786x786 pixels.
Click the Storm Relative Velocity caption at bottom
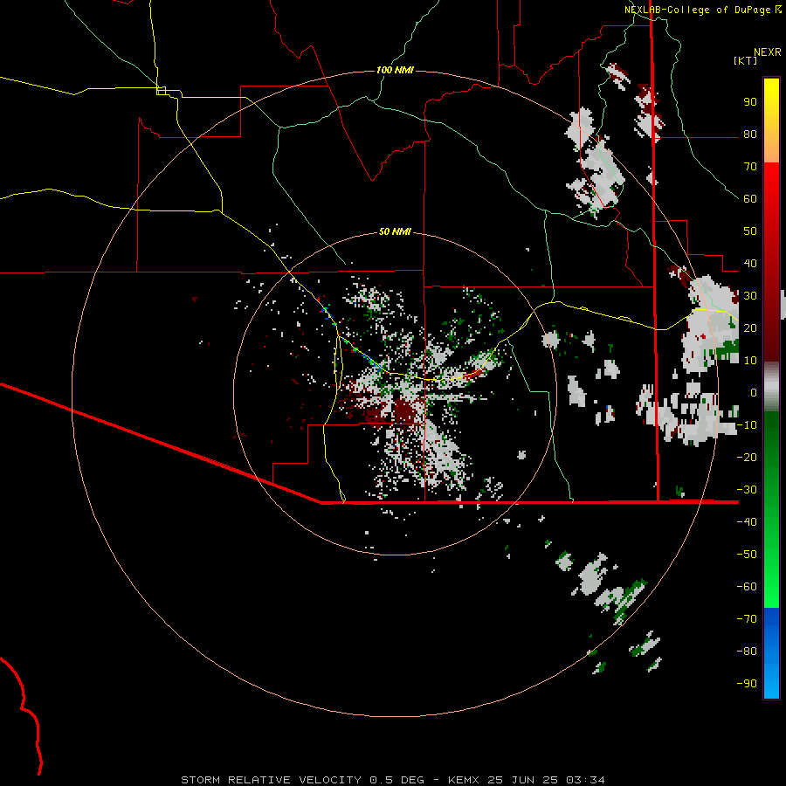(x=393, y=780)
